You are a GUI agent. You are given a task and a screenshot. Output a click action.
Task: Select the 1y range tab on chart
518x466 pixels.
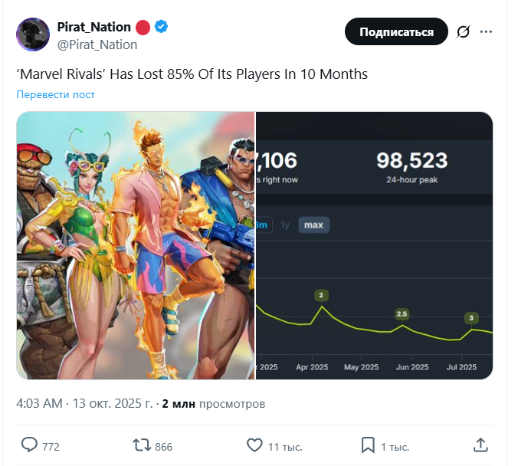click(284, 225)
